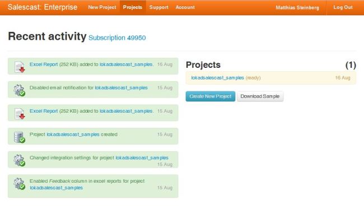The height and width of the screenshot is (209, 364).
Task: Click the database icon for Project created entry
Action: [19, 137]
